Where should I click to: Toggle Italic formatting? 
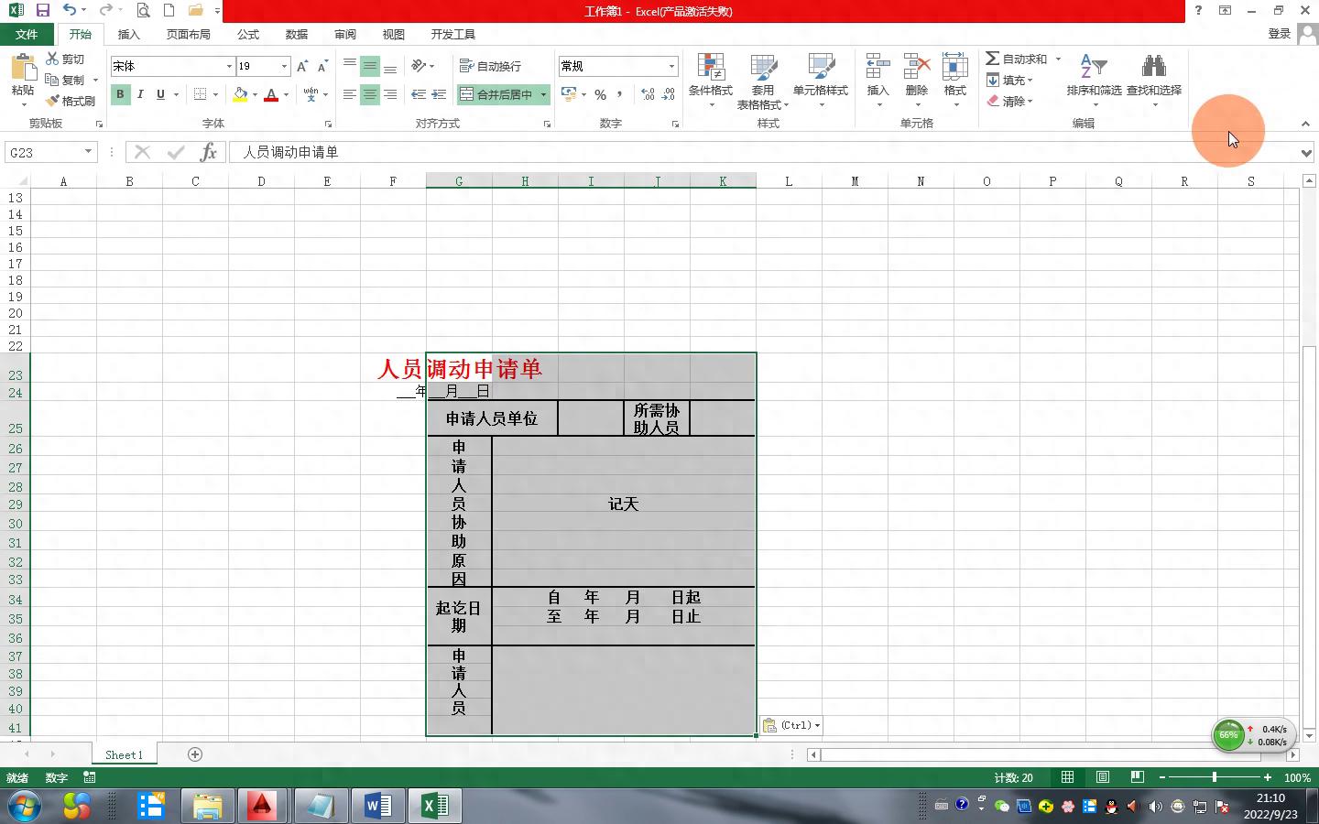pos(140,94)
